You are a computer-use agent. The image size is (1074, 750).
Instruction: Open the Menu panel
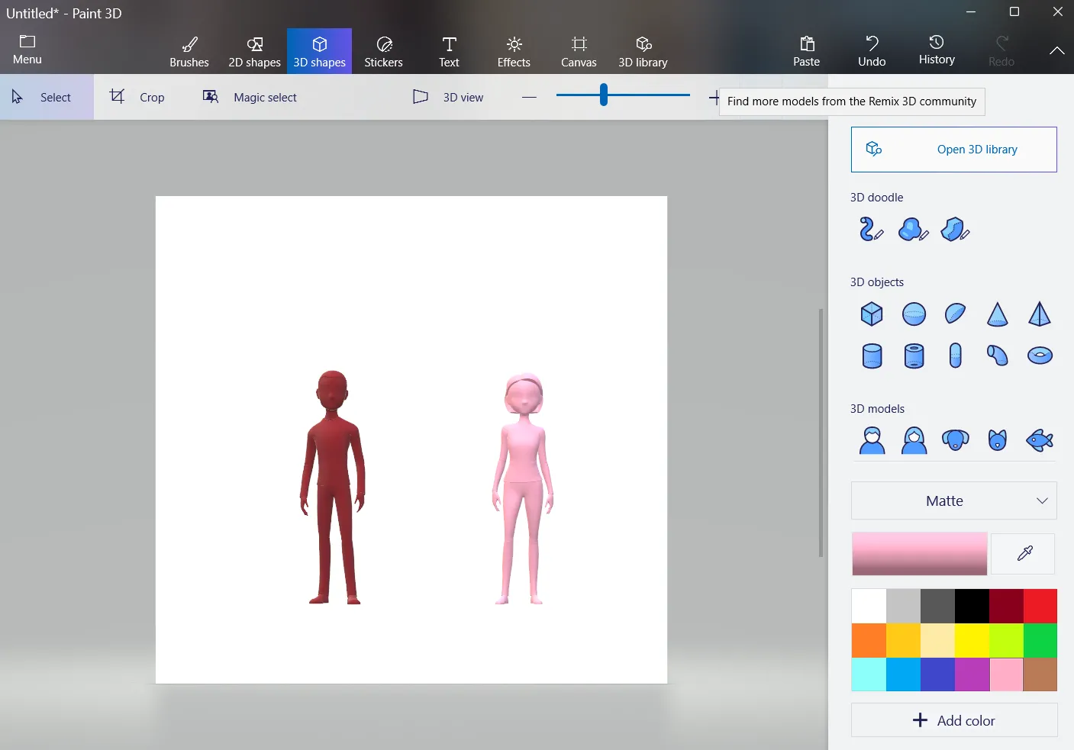click(27, 50)
